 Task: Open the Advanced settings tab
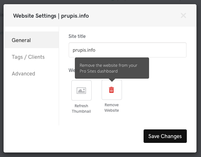tap(23, 74)
